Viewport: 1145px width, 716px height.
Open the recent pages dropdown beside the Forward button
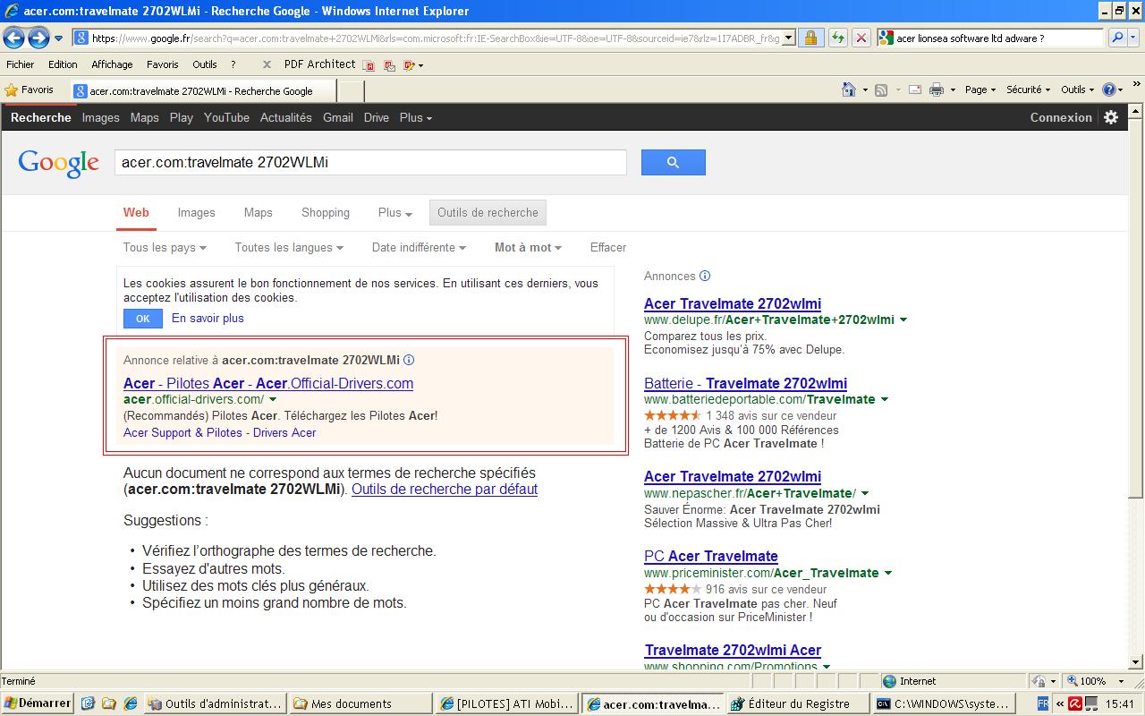pyautogui.click(x=59, y=38)
